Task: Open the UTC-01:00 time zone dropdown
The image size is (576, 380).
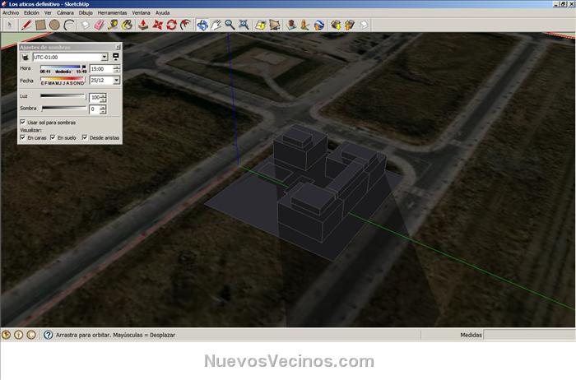Action: (x=105, y=58)
